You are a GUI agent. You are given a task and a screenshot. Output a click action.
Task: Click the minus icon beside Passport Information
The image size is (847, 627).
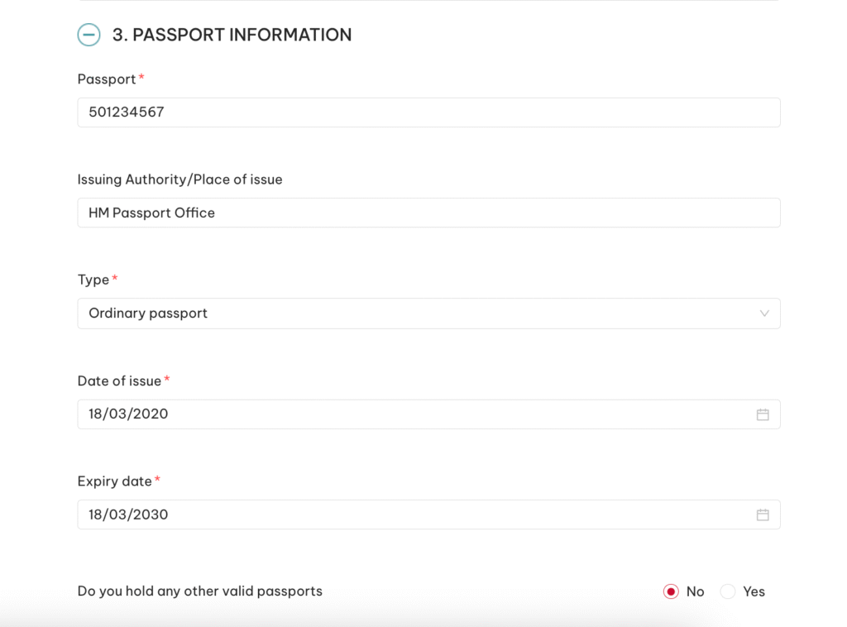(89, 35)
